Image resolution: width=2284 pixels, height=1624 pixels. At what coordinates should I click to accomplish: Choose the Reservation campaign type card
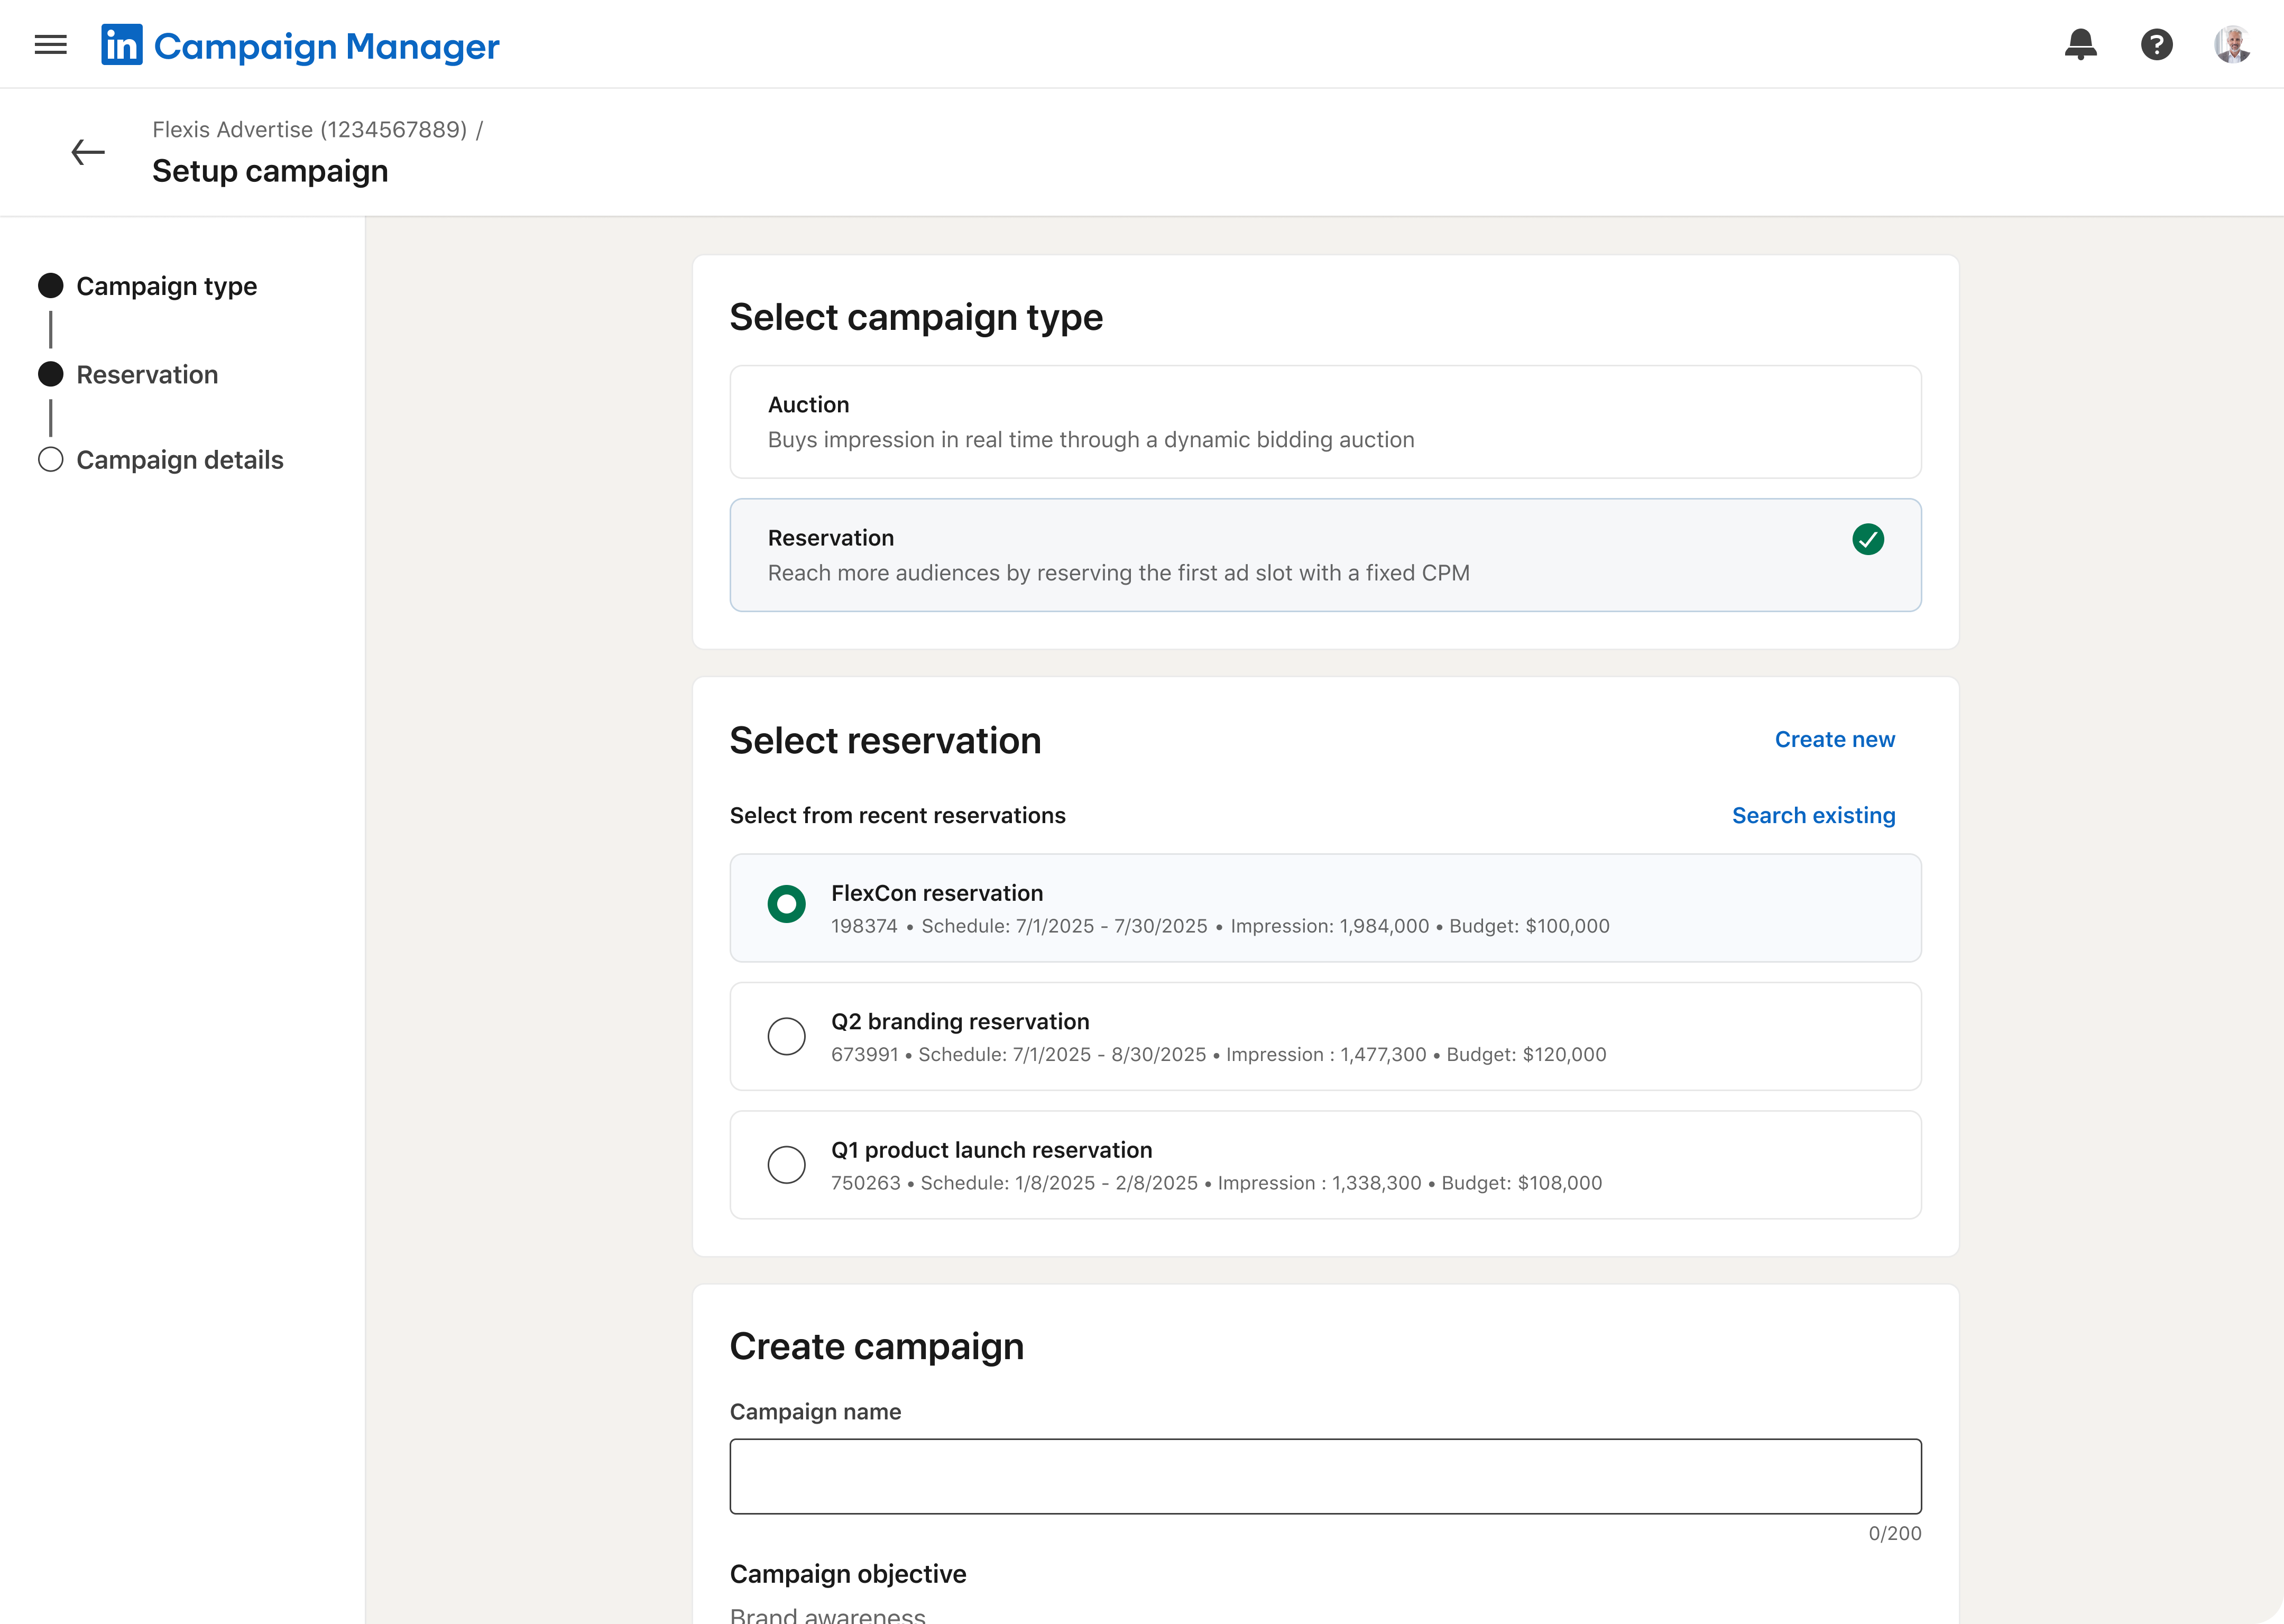(1324, 555)
